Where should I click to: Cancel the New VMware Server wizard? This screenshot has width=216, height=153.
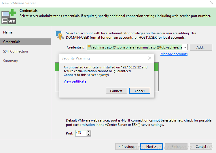[201, 147]
